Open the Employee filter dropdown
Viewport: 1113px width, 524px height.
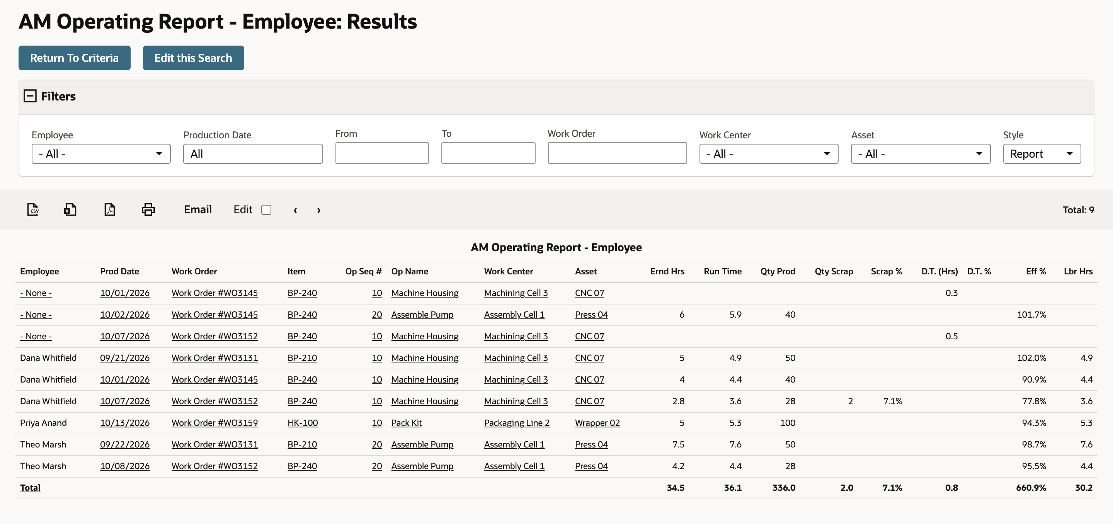point(101,154)
